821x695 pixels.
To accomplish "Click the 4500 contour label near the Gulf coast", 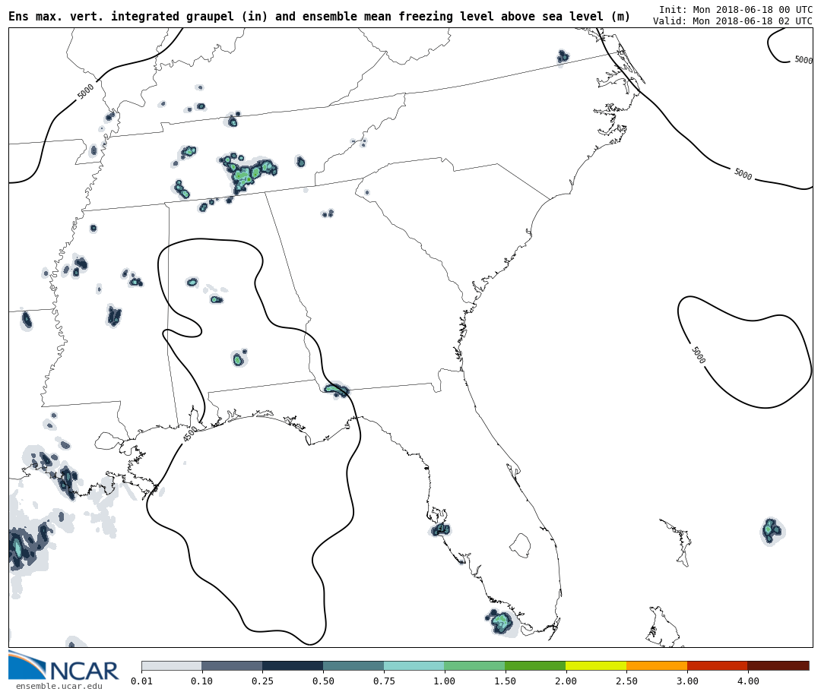I will [x=190, y=434].
